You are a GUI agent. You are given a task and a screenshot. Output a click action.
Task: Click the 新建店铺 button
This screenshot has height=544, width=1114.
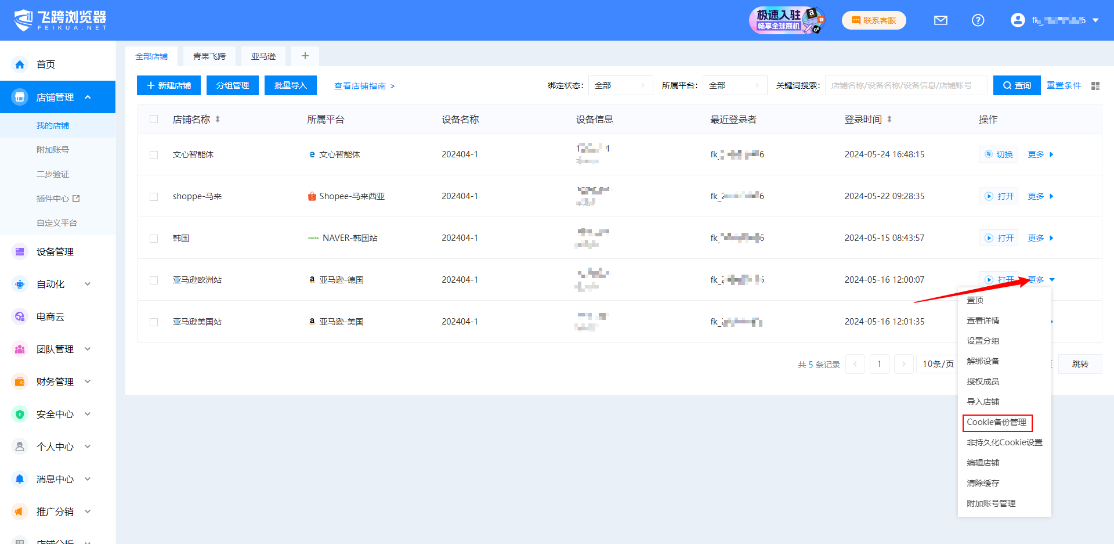[x=169, y=85]
